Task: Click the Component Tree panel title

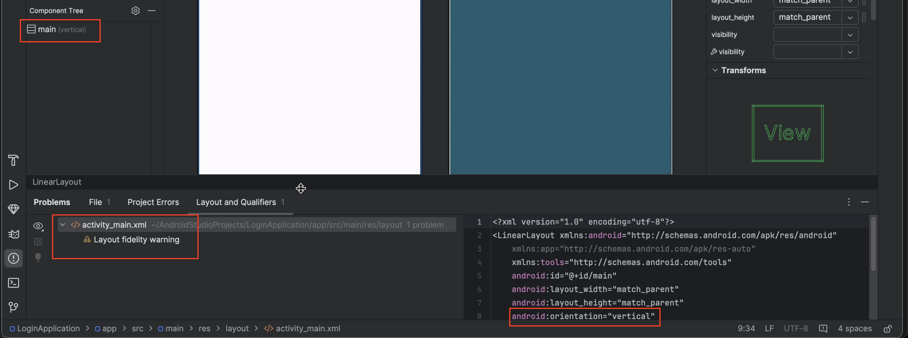Action: click(x=56, y=11)
